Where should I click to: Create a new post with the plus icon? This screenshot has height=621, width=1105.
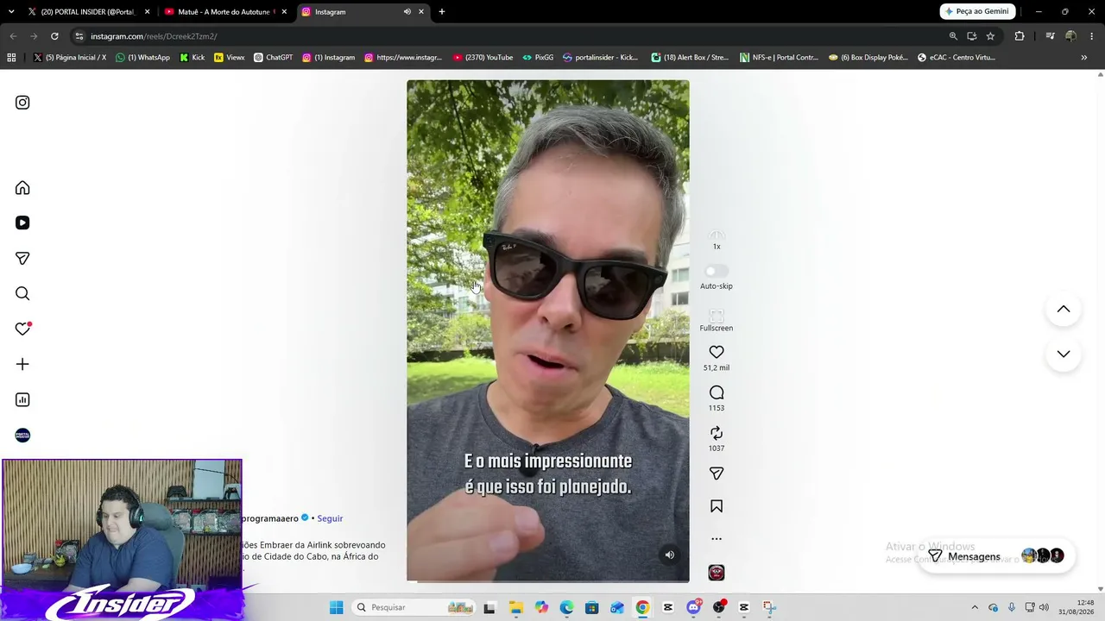22,364
